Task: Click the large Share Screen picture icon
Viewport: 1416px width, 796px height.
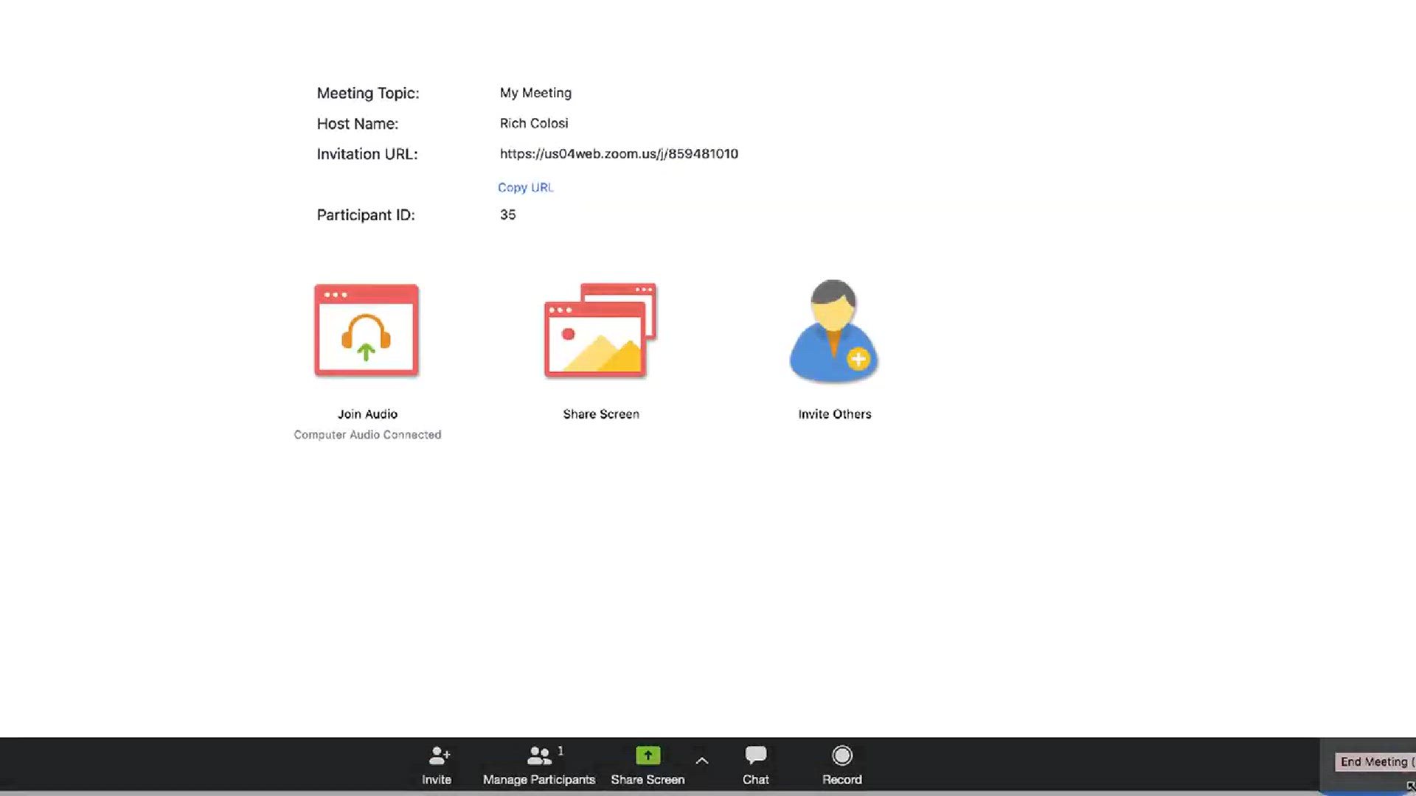Action: pyautogui.click(x=600, y=330)
